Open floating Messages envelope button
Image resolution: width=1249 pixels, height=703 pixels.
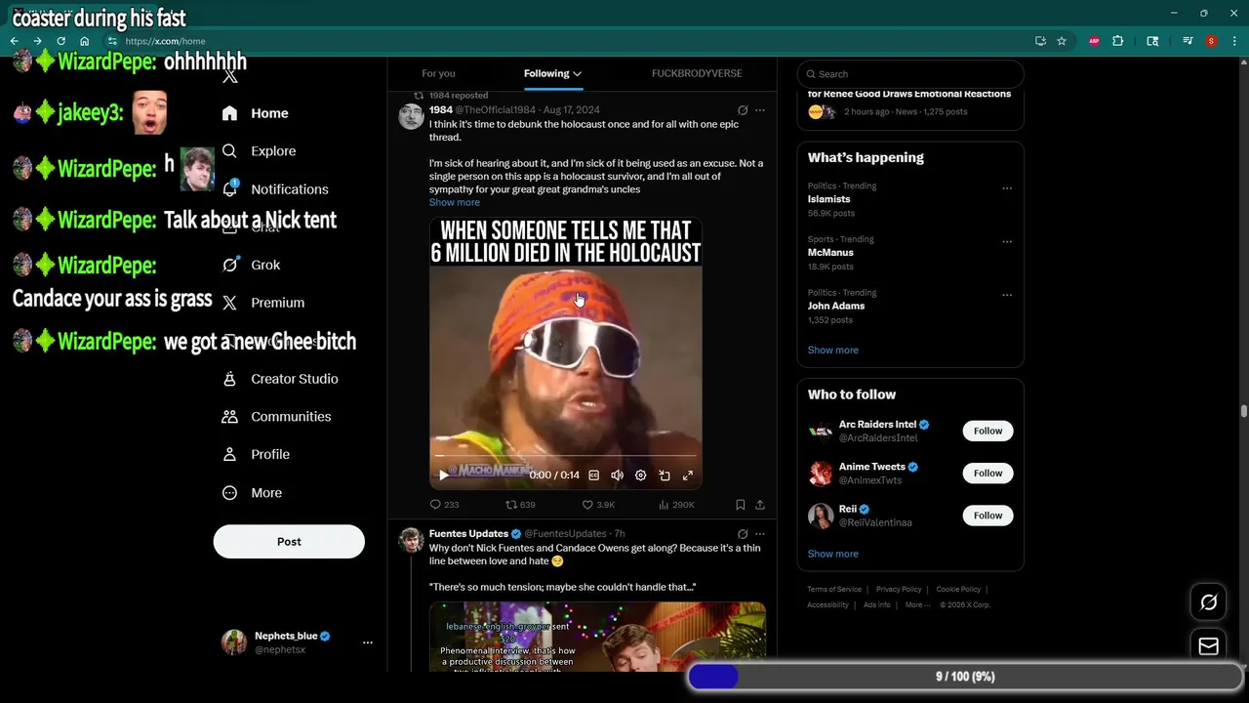(x=1209, y=646)
